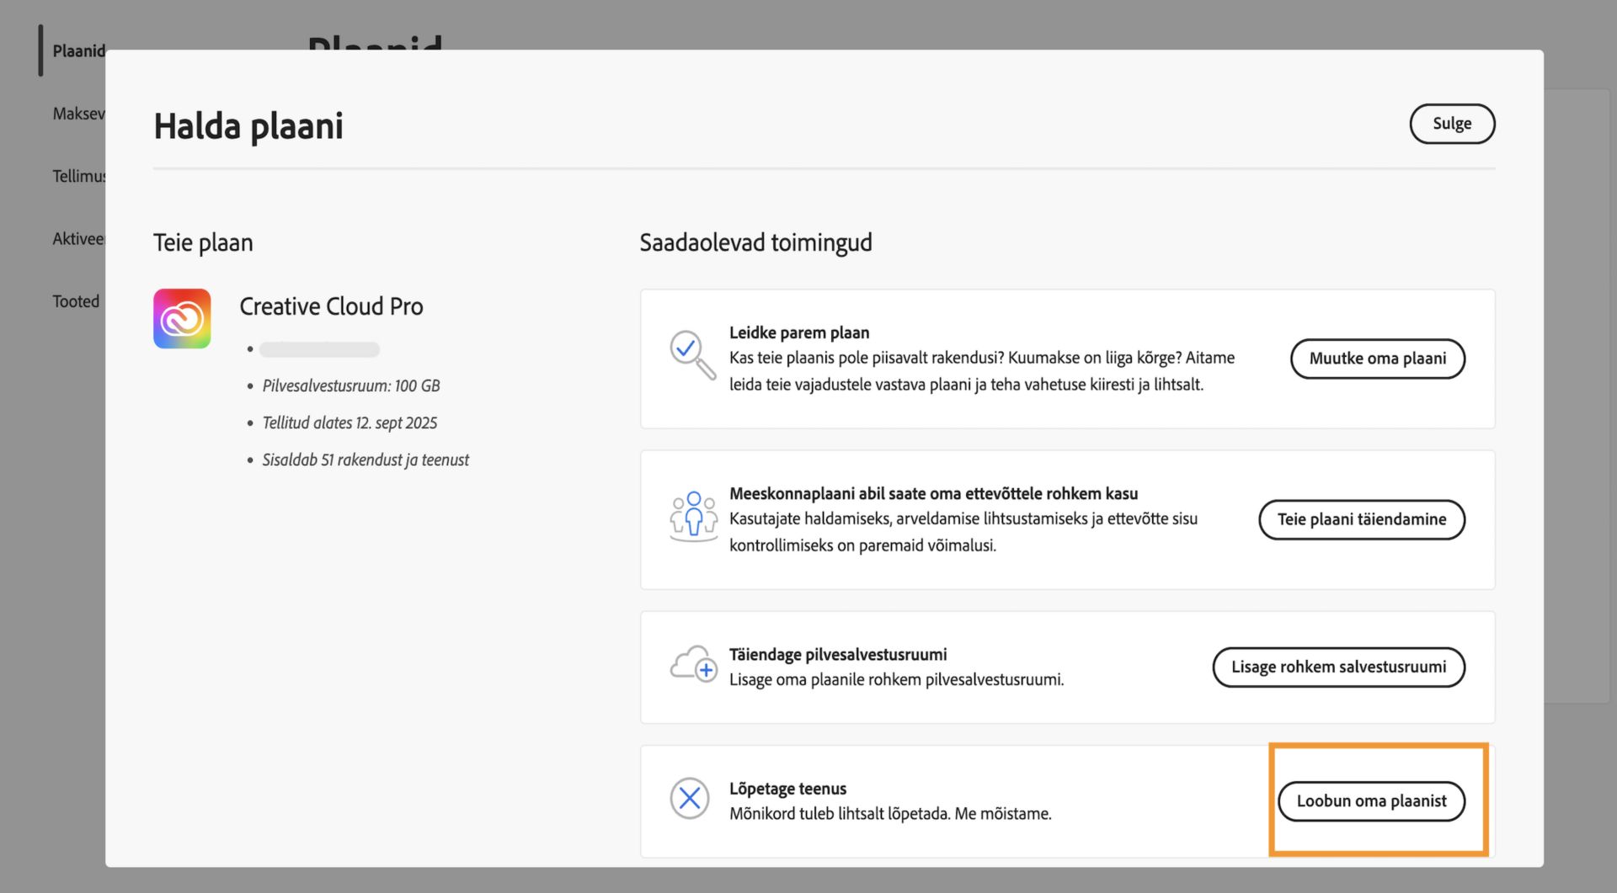Click the text Tellitud alates 12. sept 2025
The width and height of the screenshot is (1617, 893).
(350, 423)
